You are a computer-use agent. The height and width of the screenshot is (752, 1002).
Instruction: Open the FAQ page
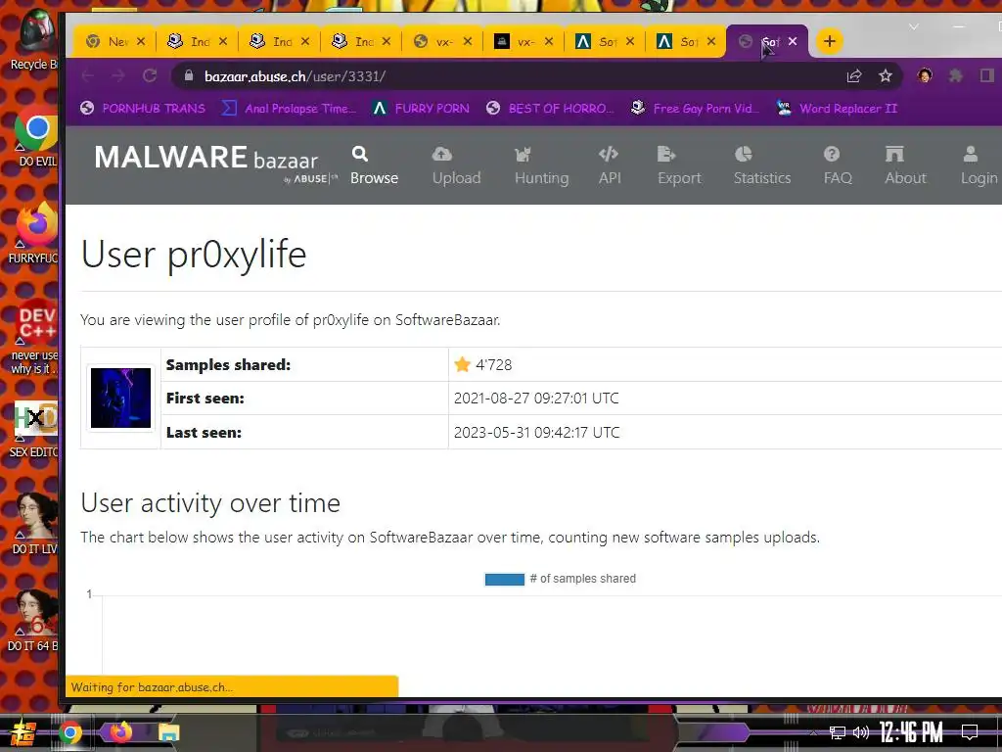[x=838, y=165]
